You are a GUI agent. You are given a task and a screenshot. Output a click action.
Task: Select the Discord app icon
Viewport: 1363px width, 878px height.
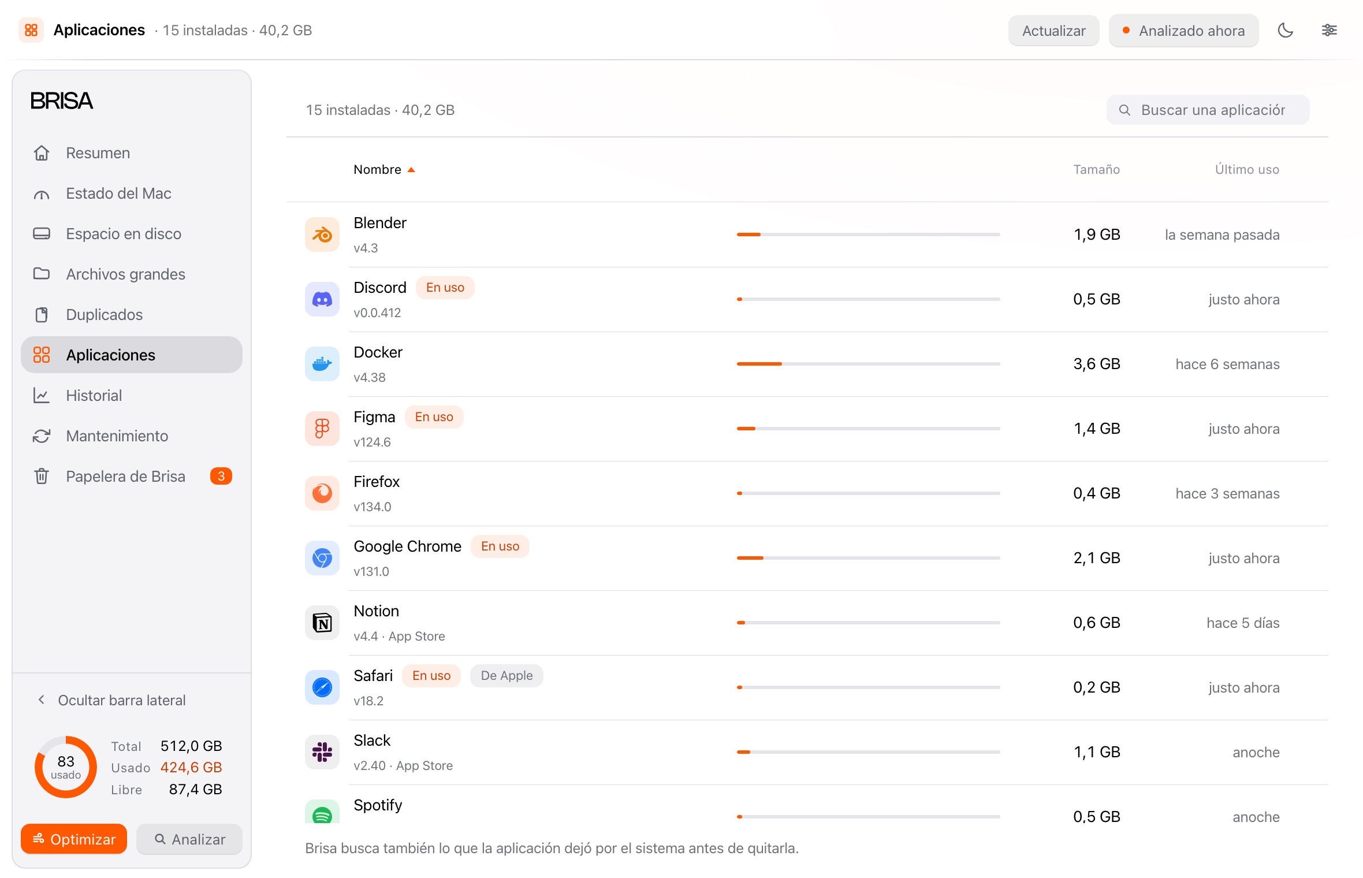[x=322, y=299]
